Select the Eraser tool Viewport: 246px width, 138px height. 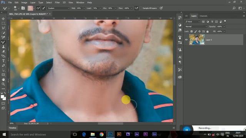(x=3, y=51)
